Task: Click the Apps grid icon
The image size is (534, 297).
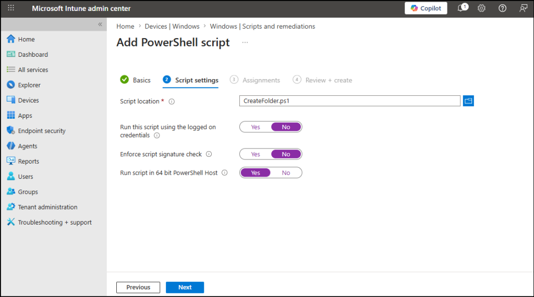Action: [x=11, y=115]
